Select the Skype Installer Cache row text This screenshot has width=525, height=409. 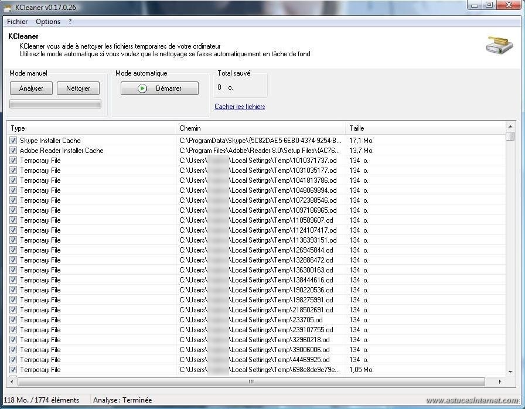[x=50, y=140]
